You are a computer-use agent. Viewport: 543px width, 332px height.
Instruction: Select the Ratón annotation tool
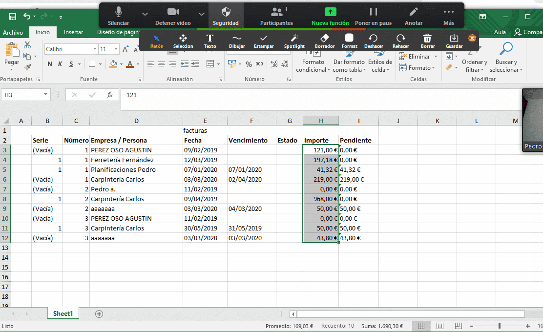157,41
